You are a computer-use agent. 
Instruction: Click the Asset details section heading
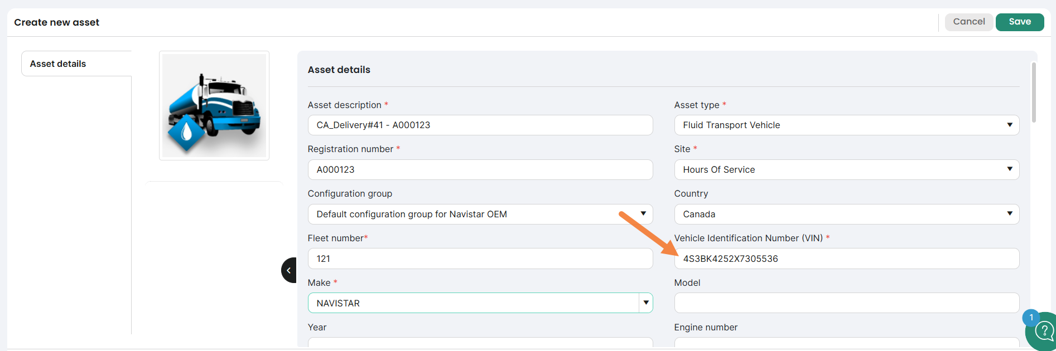pos(339,70)
